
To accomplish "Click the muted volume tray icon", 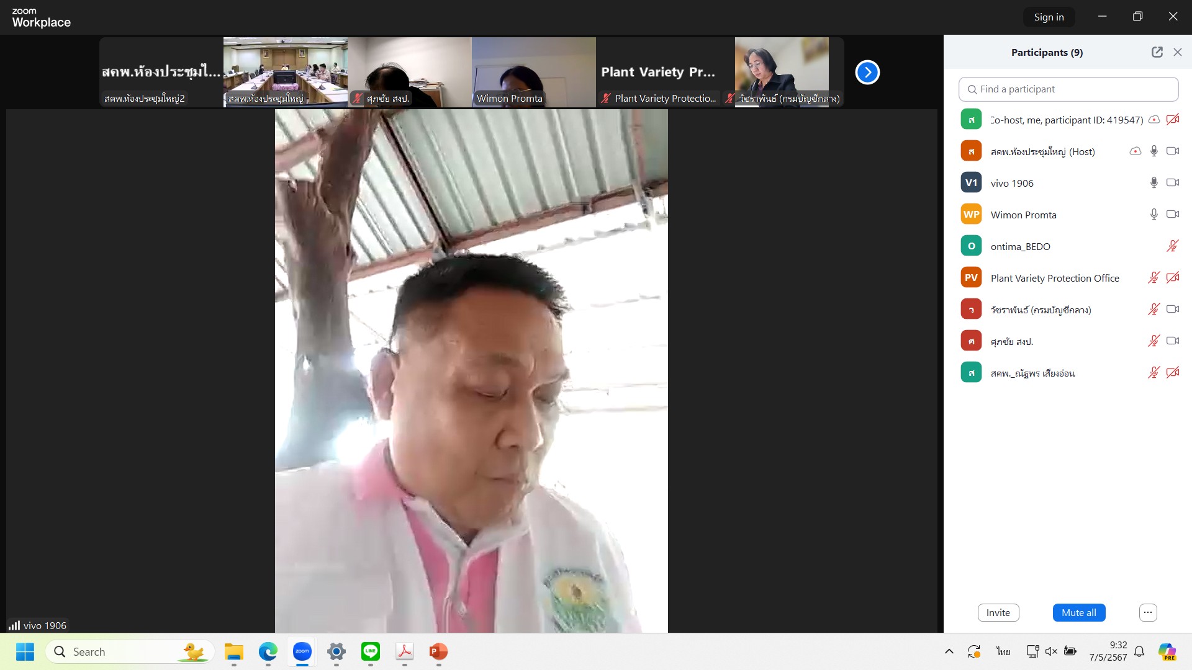I will pyautogui.click(x=1051, y=652).
